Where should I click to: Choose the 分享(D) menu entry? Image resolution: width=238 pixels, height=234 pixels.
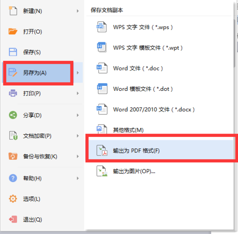42,115
